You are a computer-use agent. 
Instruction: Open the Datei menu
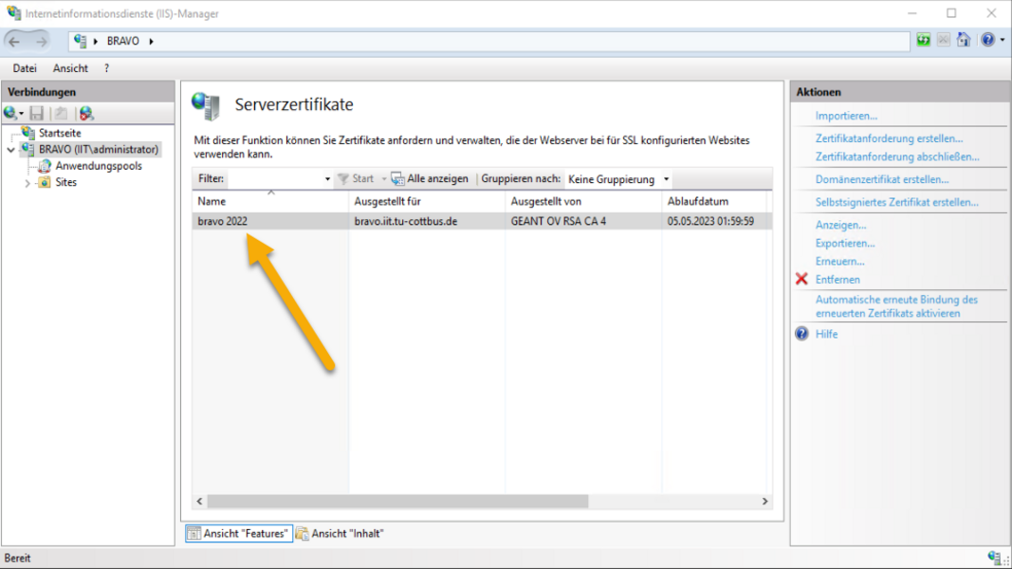[25, 68]
